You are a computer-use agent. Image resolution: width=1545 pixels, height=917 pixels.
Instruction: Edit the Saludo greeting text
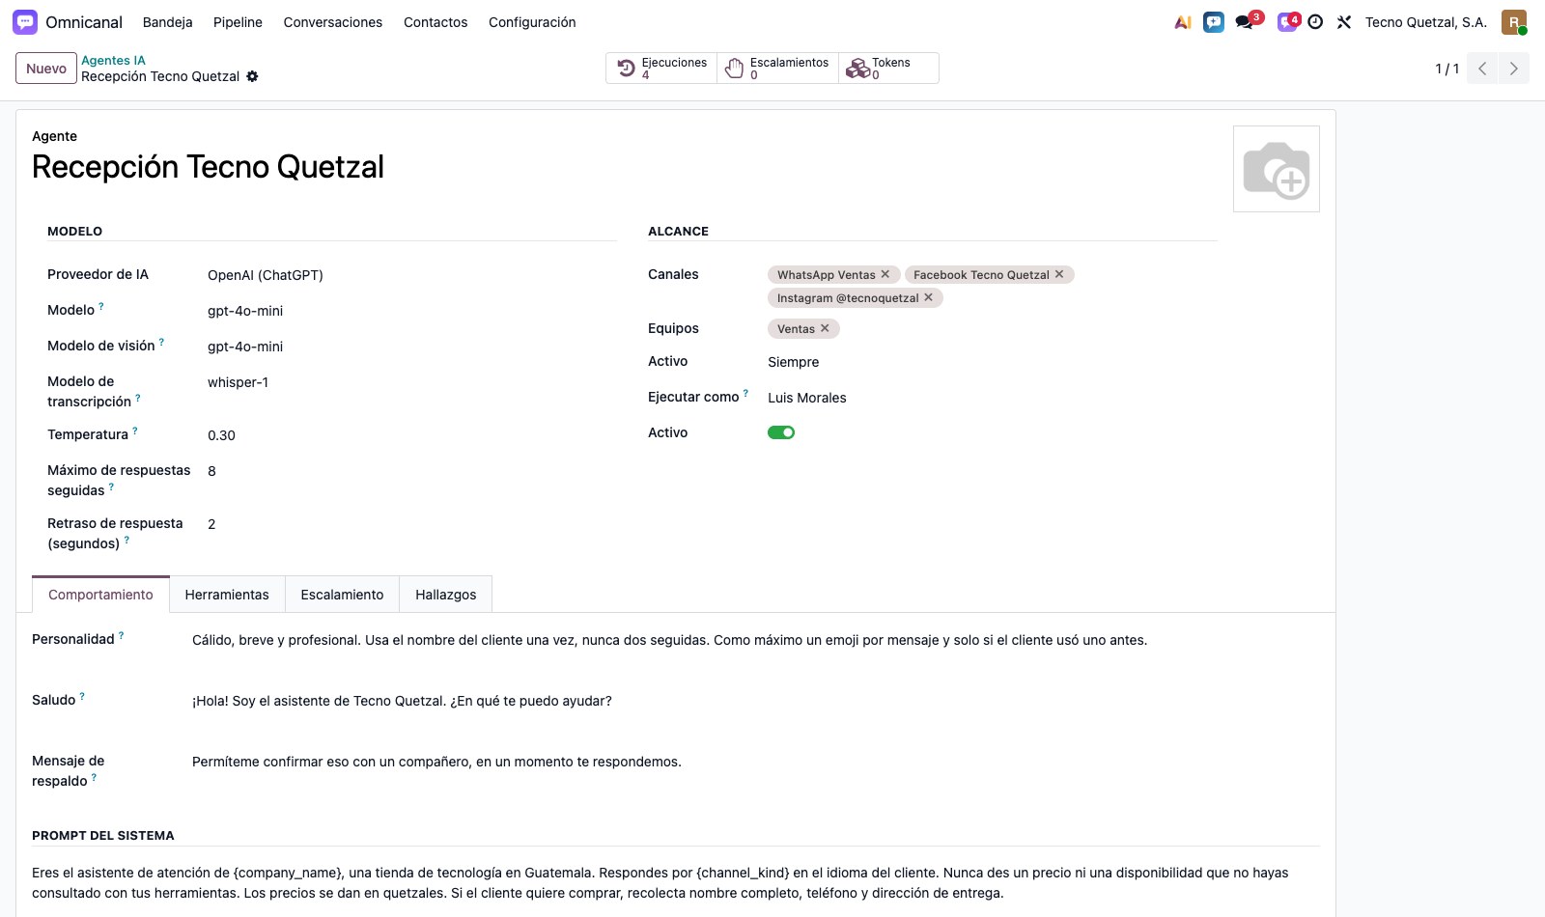point(755,701)
